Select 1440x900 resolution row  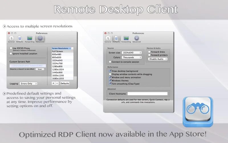tap(62, 73)
